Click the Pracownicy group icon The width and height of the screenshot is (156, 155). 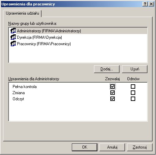pyautogui.click(x=13, y=44)
